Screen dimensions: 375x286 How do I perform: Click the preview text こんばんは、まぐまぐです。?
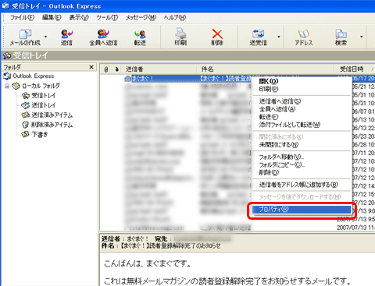click(x=148, y=263)
